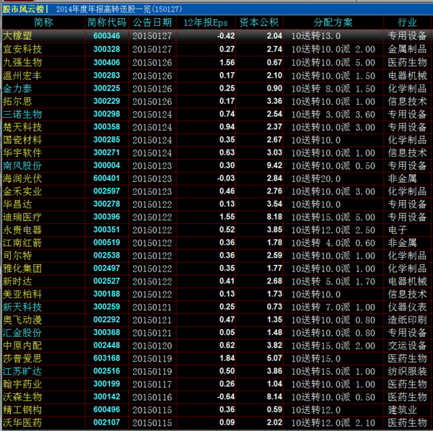Select stock name 美亚柏科
Screen dimensions: 433x431
[22, 294]
